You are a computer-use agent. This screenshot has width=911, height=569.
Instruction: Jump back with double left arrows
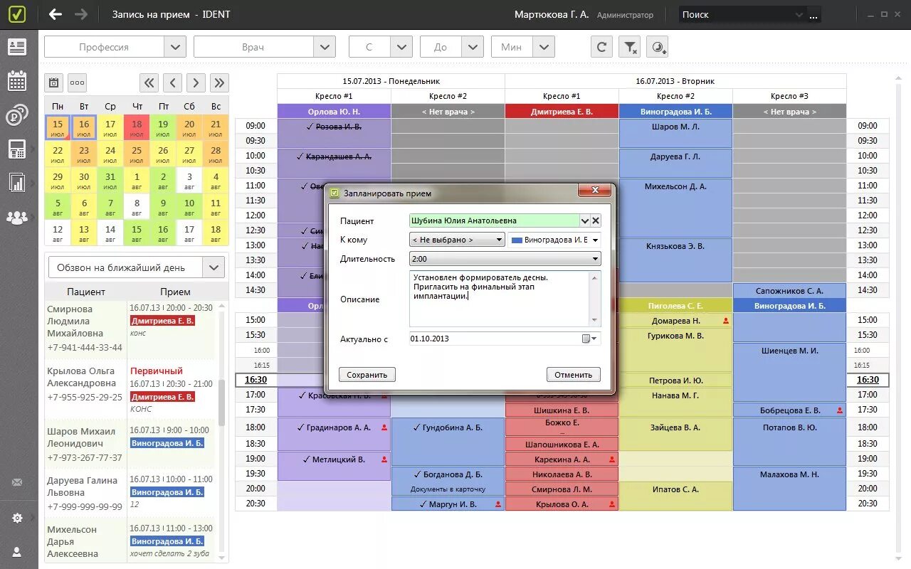pyautogui.click(x=149, y=83)
